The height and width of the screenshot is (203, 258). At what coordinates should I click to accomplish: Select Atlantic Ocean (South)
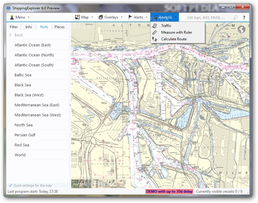pyautogui.click(x=38, y=65)
